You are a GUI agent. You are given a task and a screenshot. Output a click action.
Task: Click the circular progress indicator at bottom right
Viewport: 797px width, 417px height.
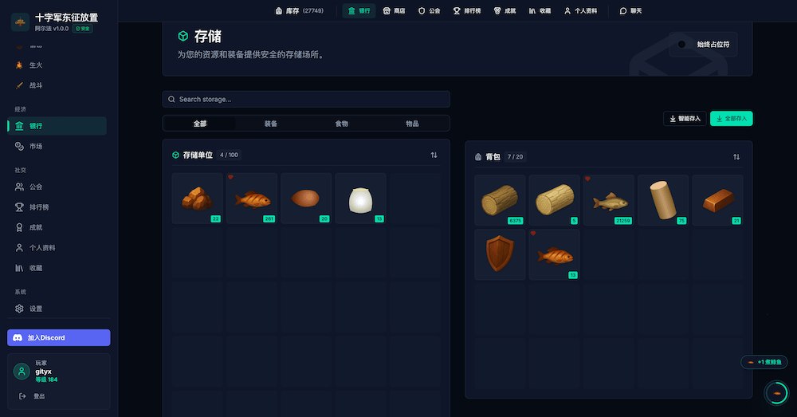tap(775, 392)
